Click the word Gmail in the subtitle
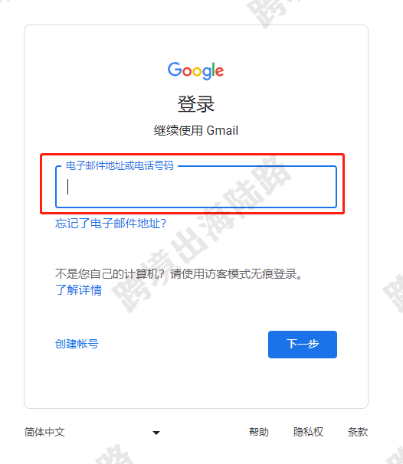This screenshot has height=464, width=403. 222,130
